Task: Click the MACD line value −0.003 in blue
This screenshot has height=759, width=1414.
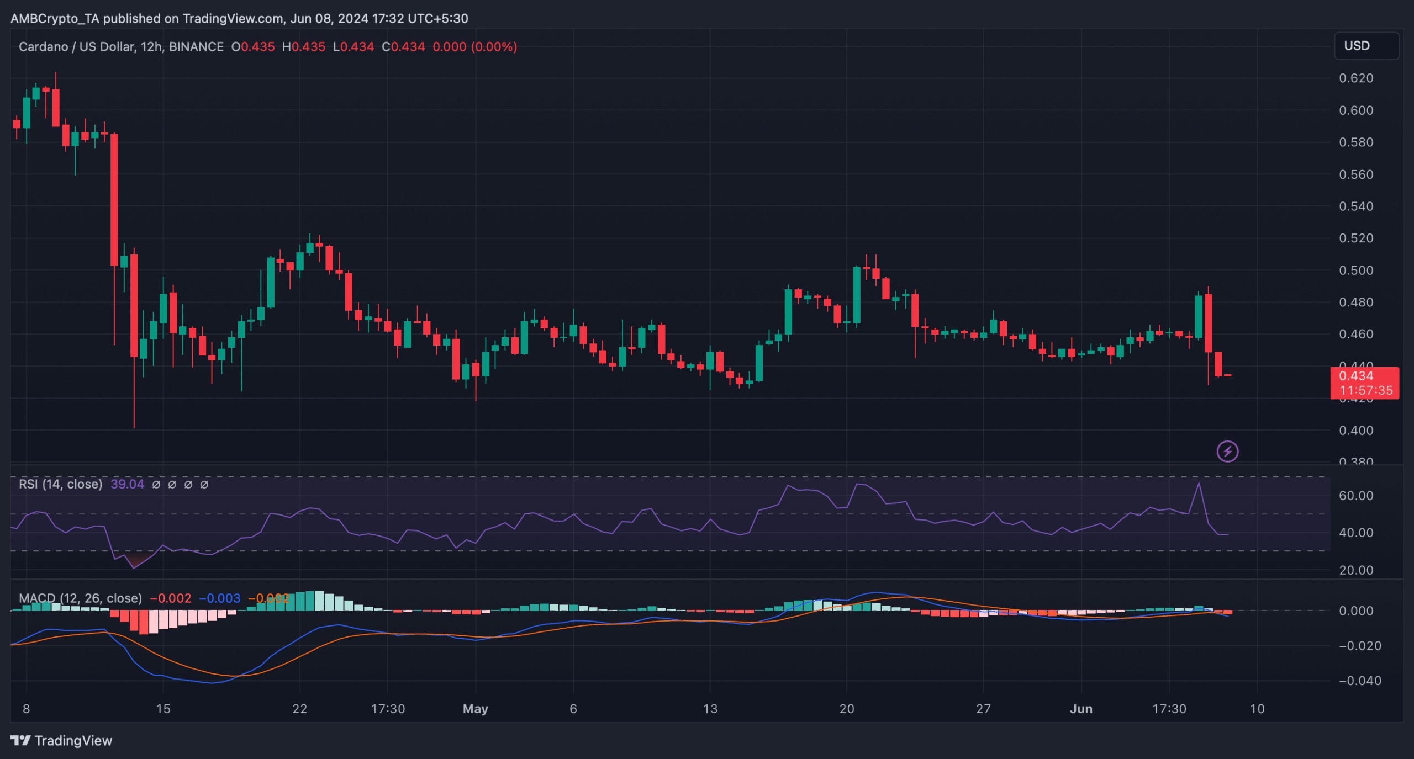Action: 219,598
